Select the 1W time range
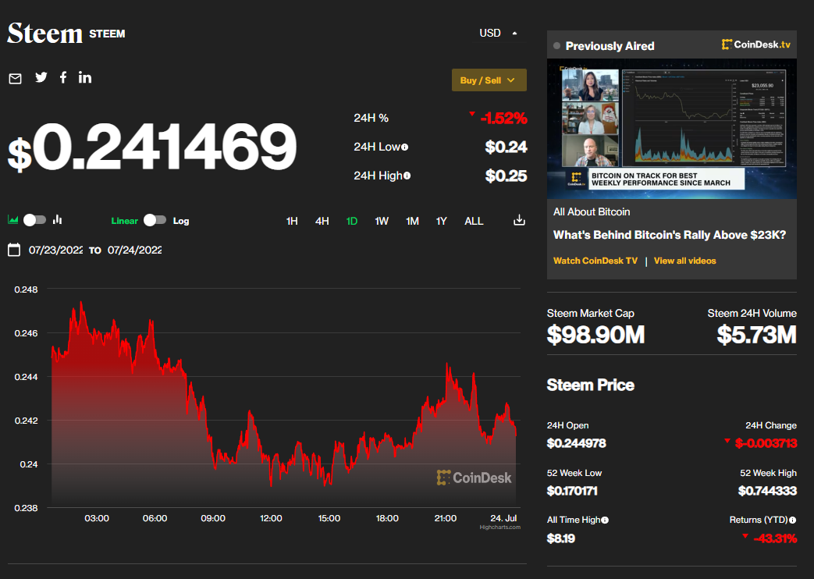Image resolution: width=814 pixels, height=579 pixels. point(382,221)
